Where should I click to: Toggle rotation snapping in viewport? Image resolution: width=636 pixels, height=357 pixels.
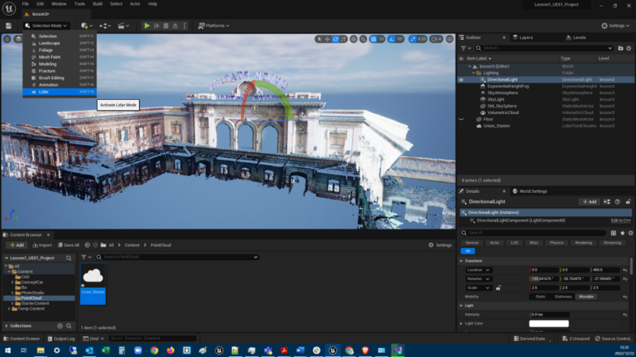(x=391, y=39)
